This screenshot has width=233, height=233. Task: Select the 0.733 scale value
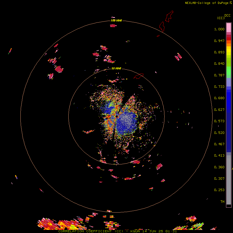[x=219, y=87]
